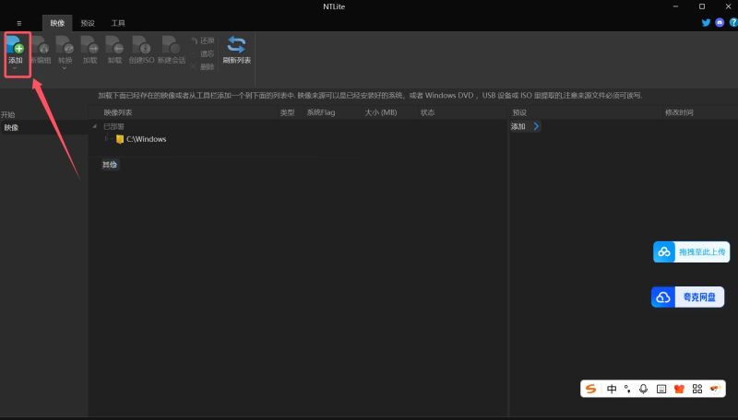The image size is (738, 420).
Task: Click the 夸克网盘 cloud icon
Action: pyautogui.click(x=663, y=297)
